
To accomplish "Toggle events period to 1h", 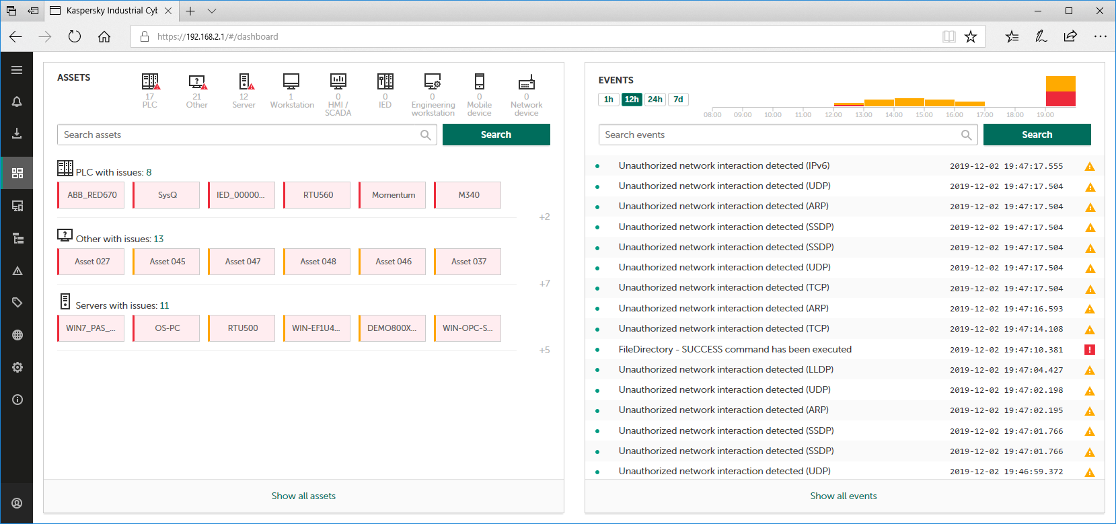I will [608, 100].
